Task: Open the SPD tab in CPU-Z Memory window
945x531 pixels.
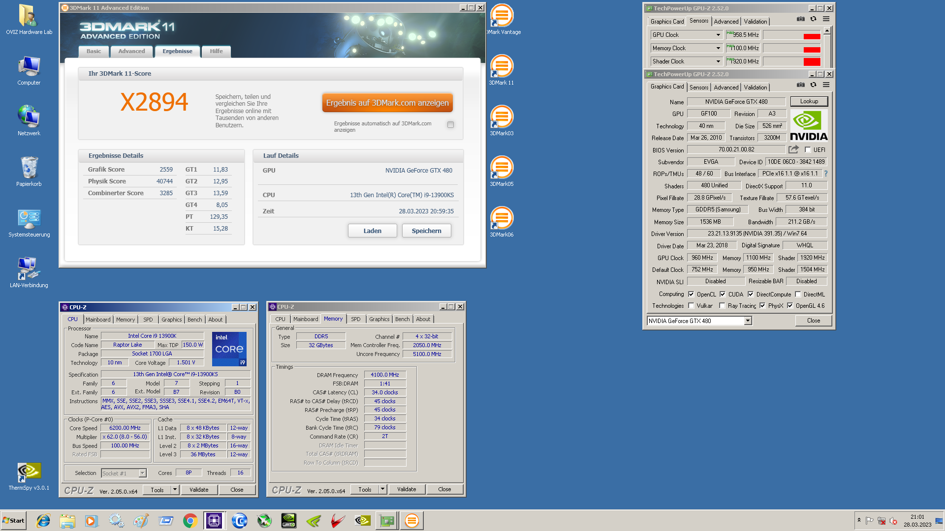Action: (356, 319)
